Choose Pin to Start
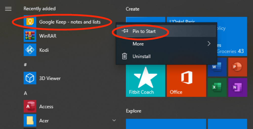This screenshot has height=129, width=253. point(166,31)
